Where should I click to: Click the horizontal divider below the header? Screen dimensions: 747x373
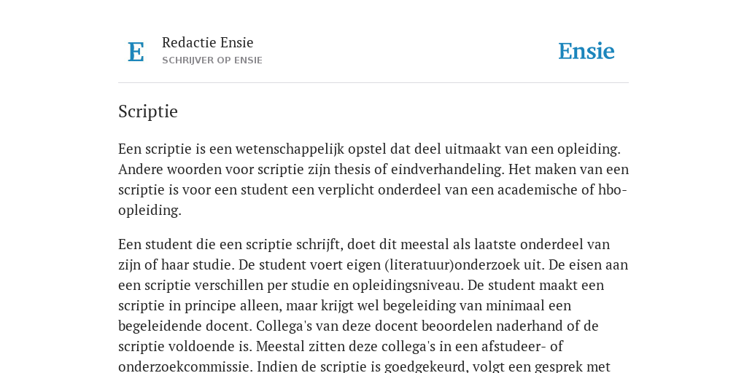pos(373,83)
